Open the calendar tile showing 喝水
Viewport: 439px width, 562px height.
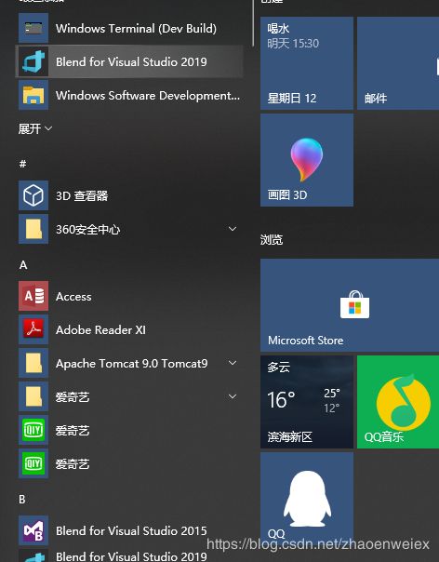pyautogui.click(x=307, y=63)
